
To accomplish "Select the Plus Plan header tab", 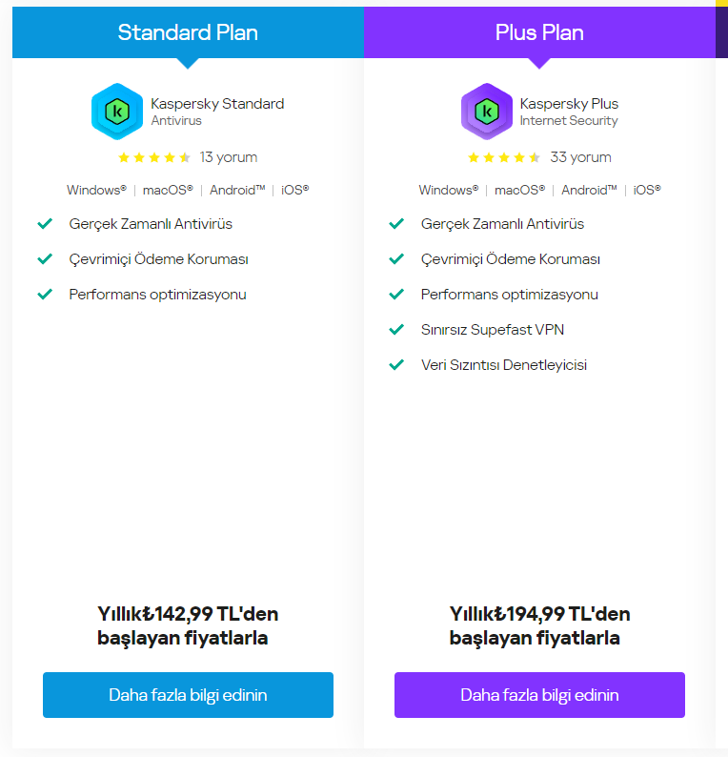I will (539, 32).
